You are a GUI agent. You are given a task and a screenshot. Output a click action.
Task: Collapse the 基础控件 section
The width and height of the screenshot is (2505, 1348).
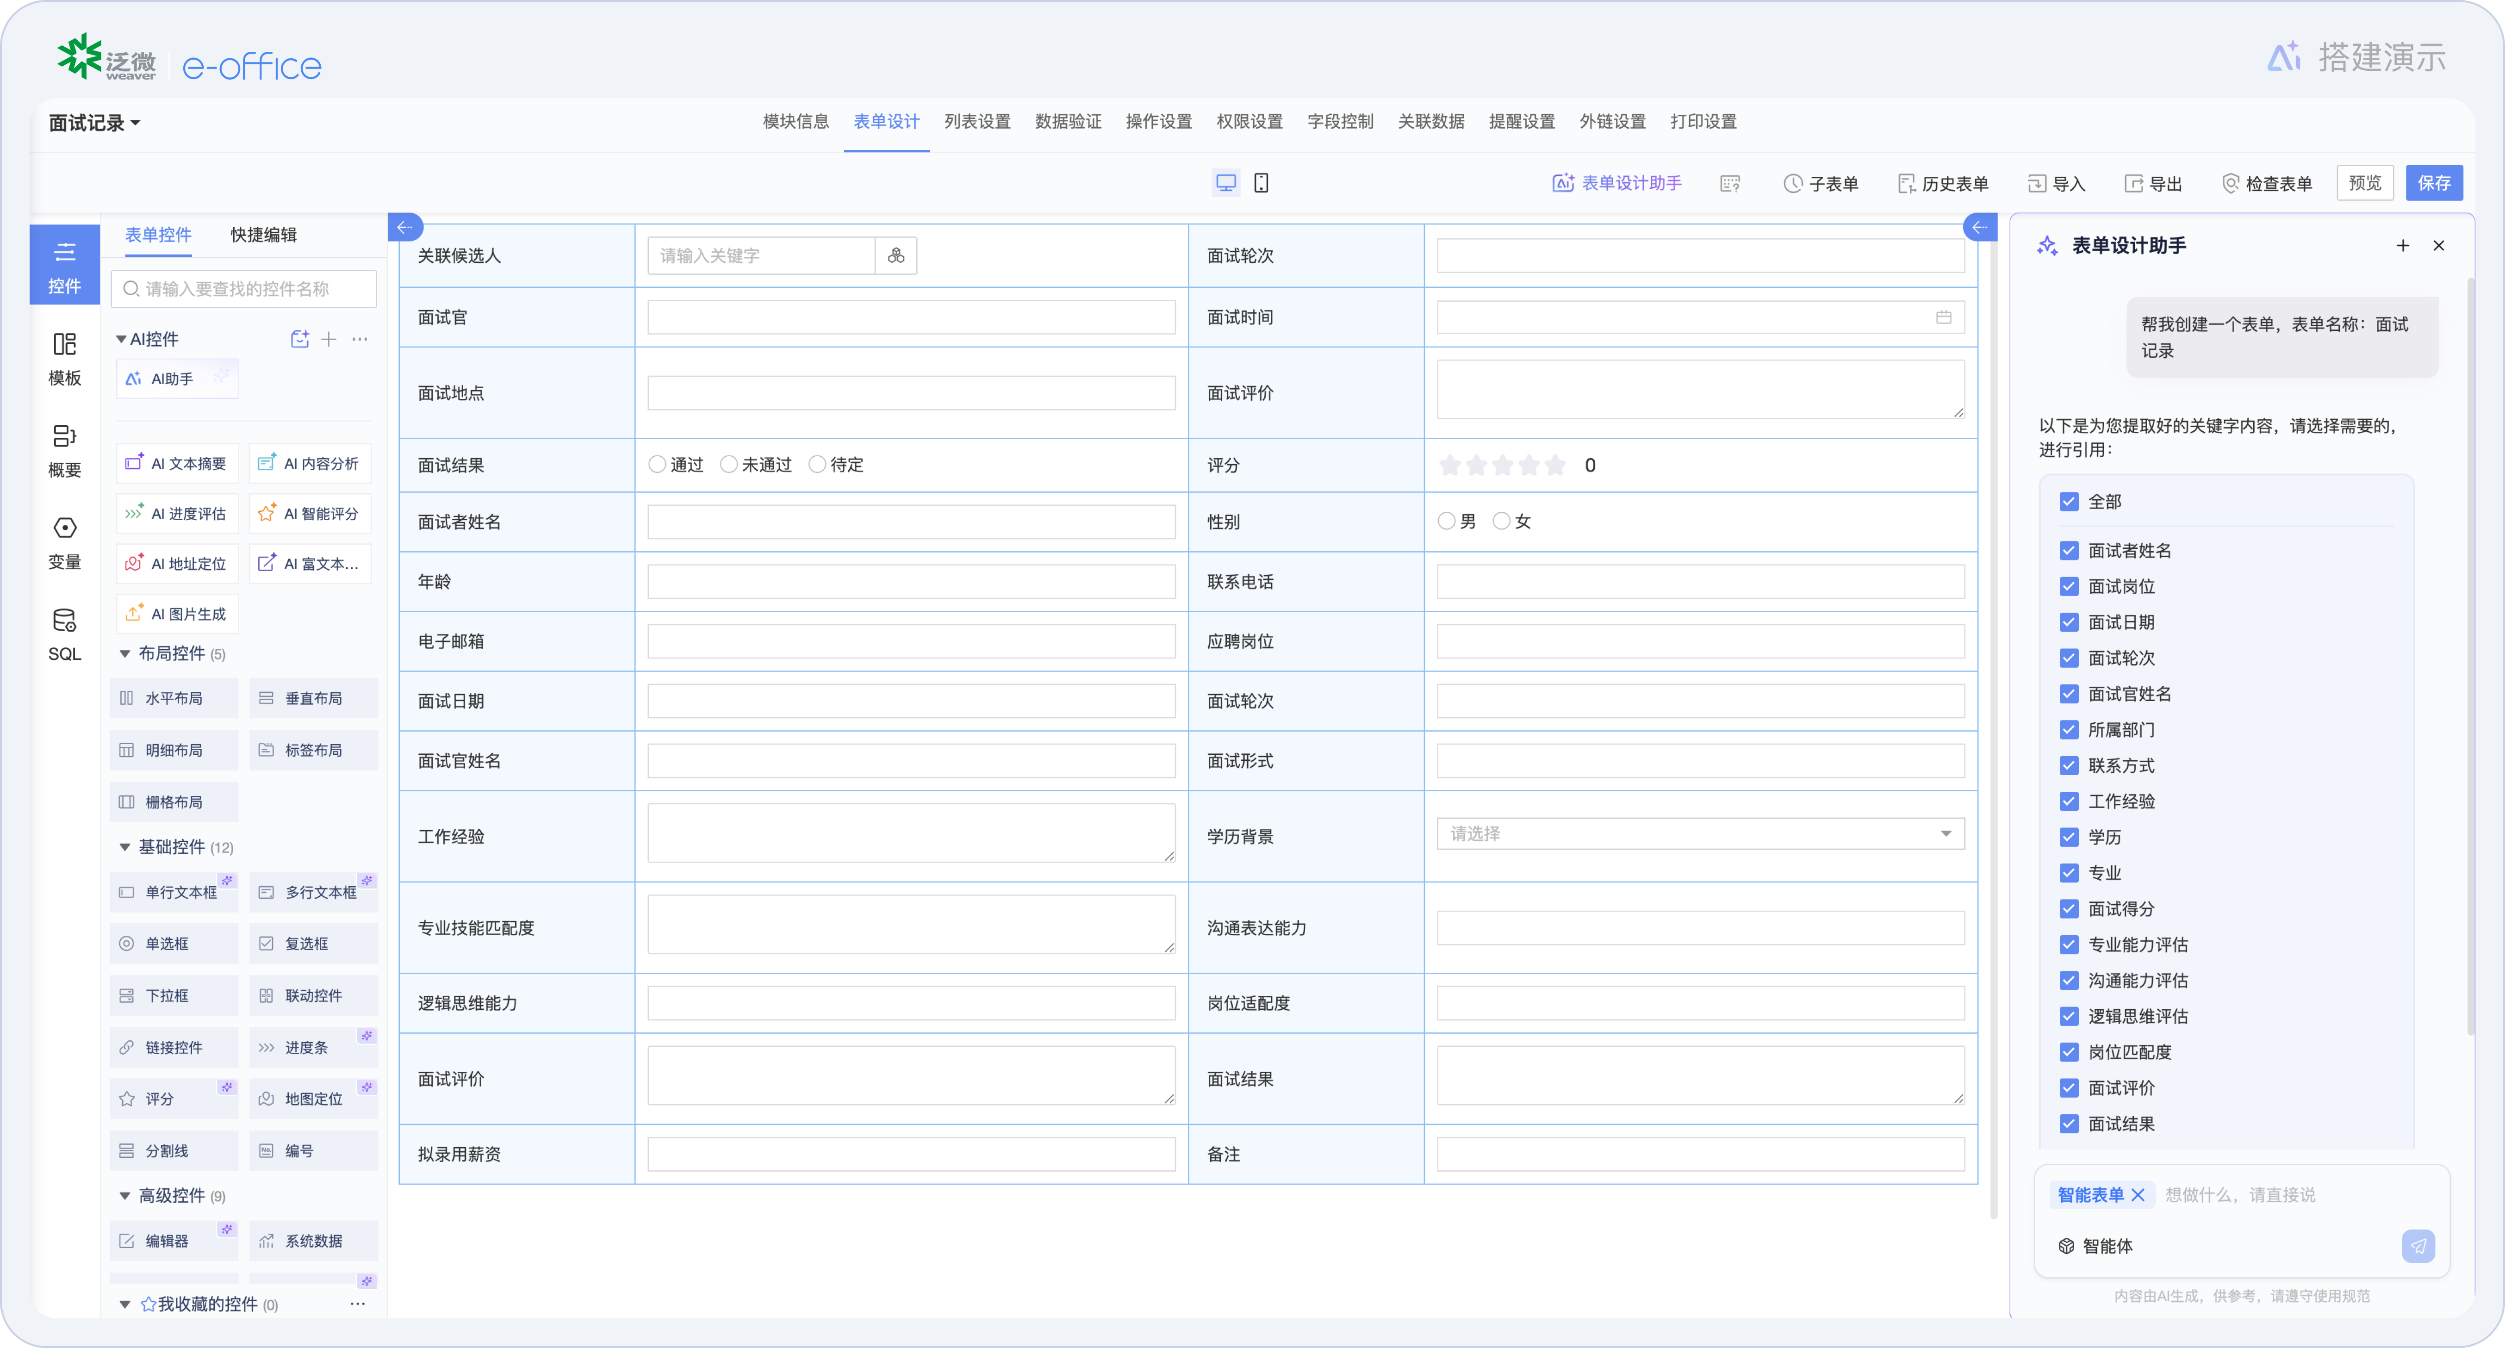(x=124, y=847)
